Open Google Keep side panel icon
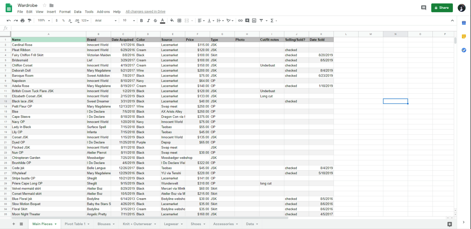Screen dimensions: 471x229 tap(464, 36)
